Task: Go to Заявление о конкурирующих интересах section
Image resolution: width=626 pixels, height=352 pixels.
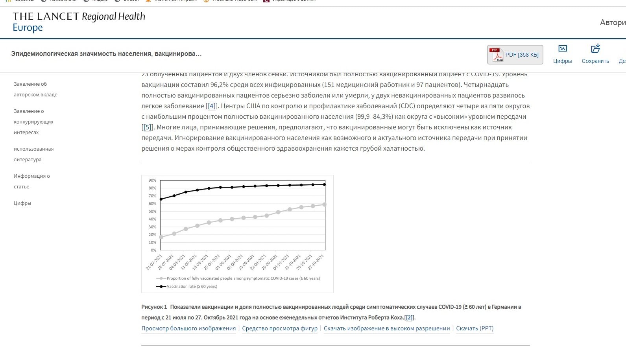Action: coord(33,122)
